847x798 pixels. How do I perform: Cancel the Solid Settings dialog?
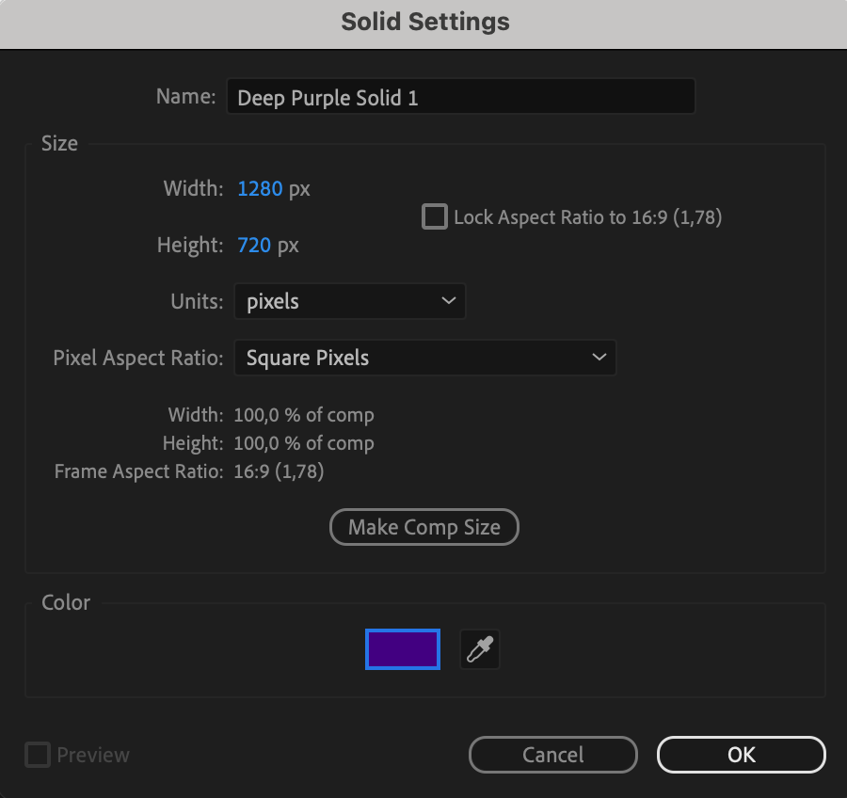[553, 755]
